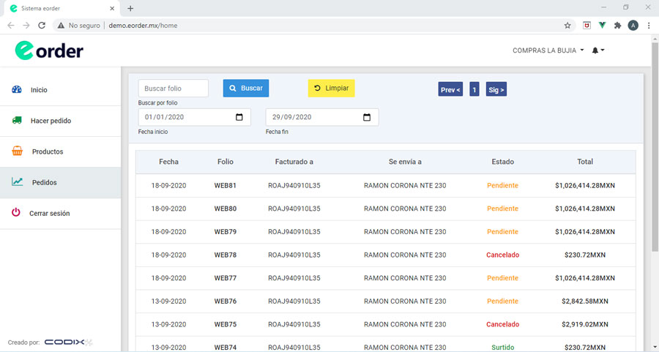Click the Pedidos chart icon

pyautogui.click(x=18, y=182)
